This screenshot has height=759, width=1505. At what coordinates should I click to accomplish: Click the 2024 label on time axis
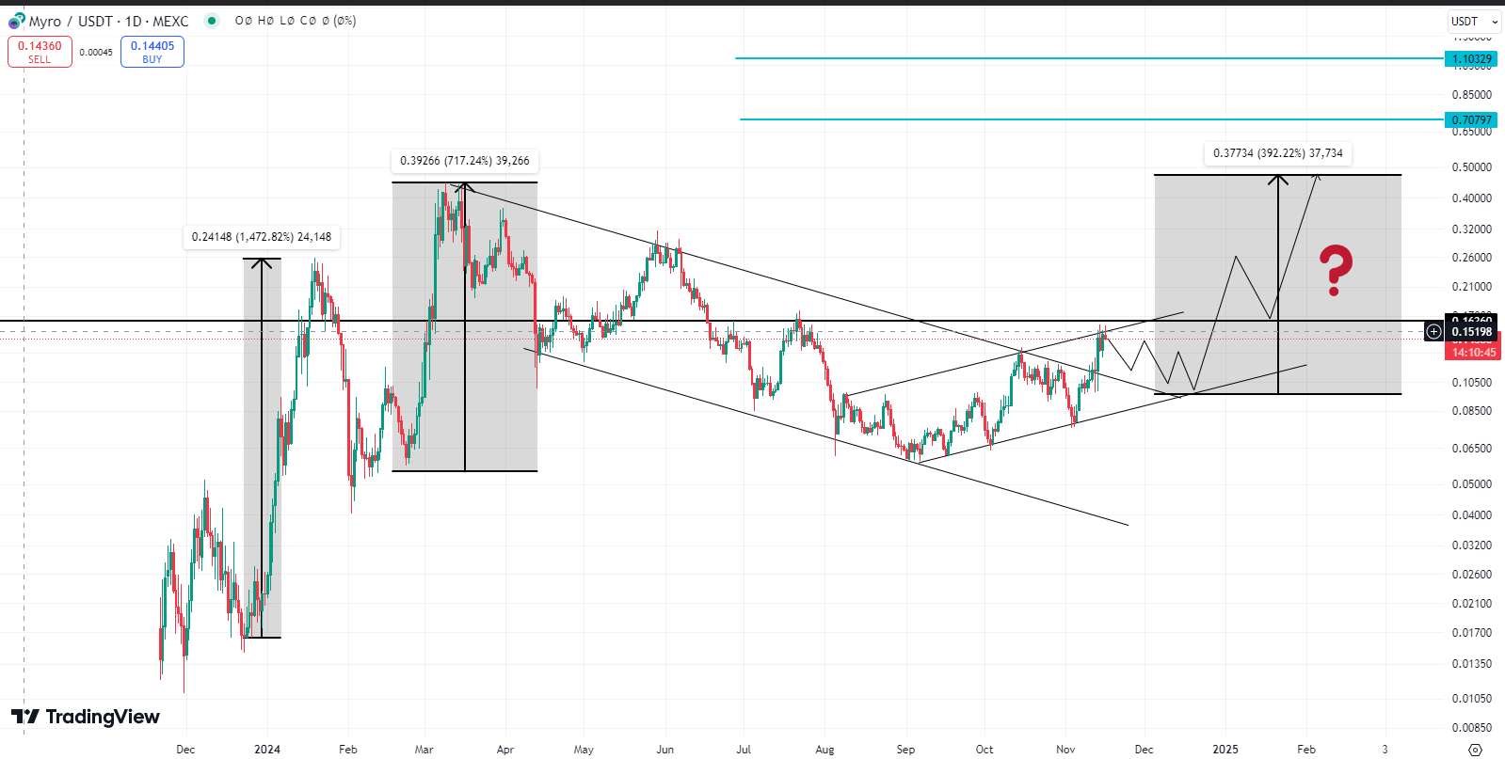[x=267, y=750]
